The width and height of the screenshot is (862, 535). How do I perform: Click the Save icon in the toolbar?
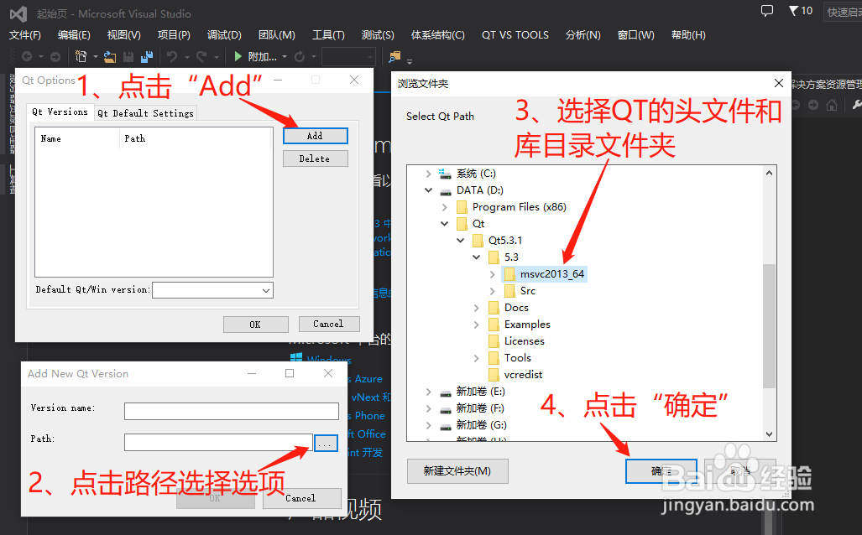click(128, 56)
